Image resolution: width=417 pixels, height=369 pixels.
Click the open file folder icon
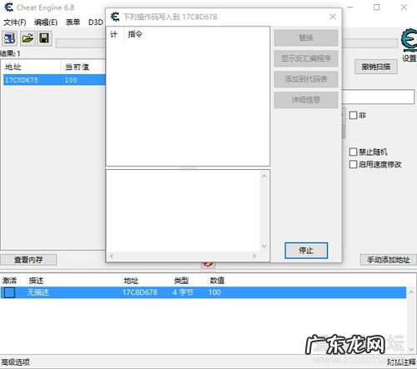pyautogui.click(x=28, y=38)
